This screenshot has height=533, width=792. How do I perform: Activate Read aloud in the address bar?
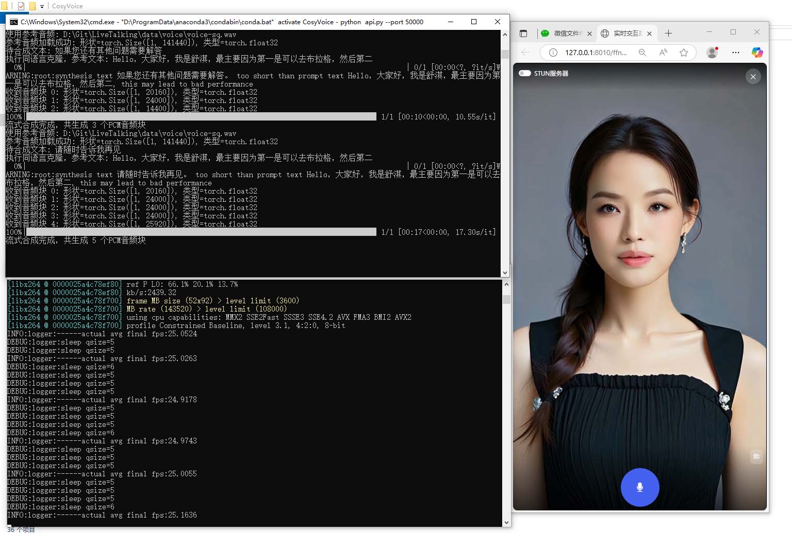(663, 53)
